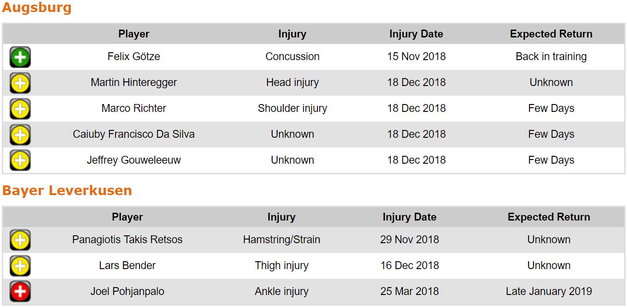Screen dimensions: 627x307
Task: Click the yellow icon for Jeffrey Gouweleeuw
Action: [x=20, y=161]
